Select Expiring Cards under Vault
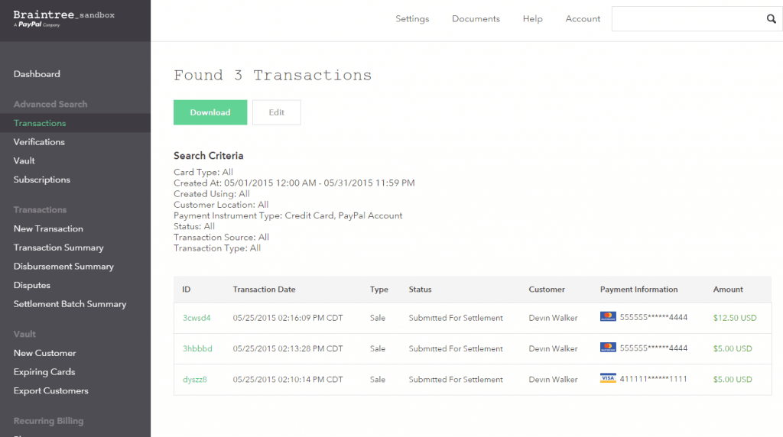This screenshot has height=437, width=783. pos(44,371)
